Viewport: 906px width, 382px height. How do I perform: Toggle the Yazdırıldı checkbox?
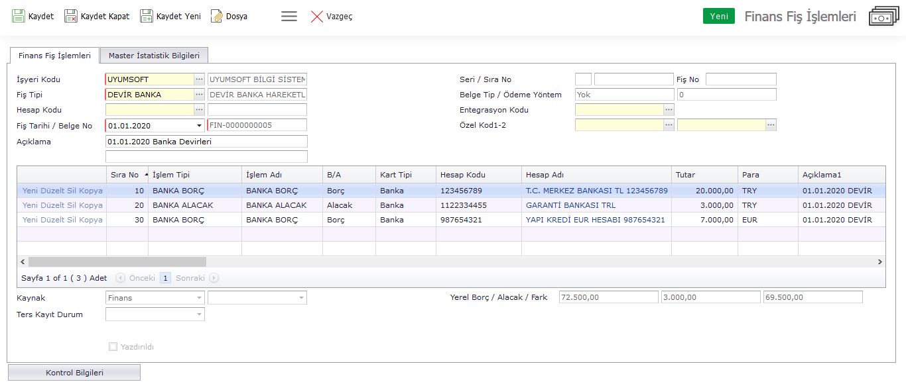[113, 346]
